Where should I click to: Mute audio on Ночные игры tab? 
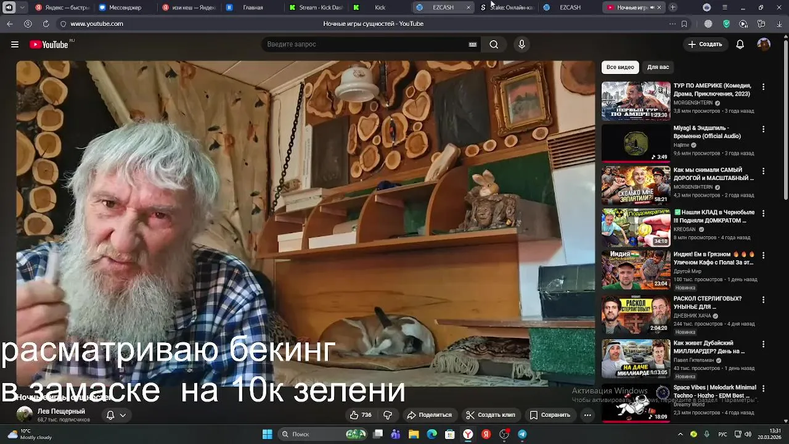coord(652,7)
